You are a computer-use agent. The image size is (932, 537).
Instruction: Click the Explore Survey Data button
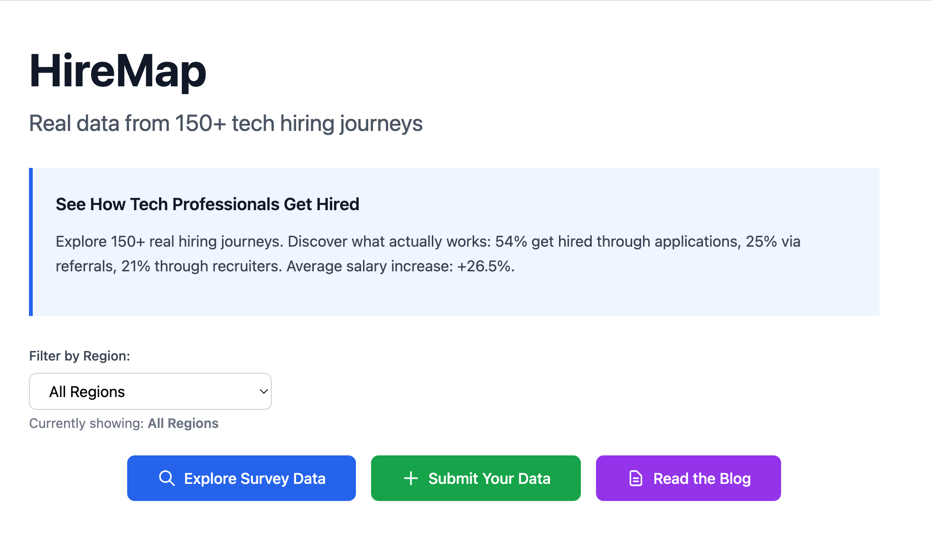[x=241, y=478]
